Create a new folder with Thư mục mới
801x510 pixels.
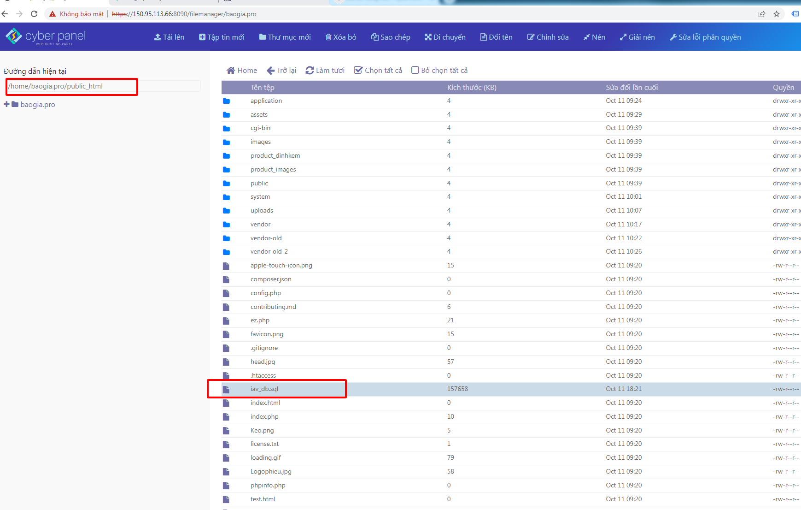[x=285, y=37]
